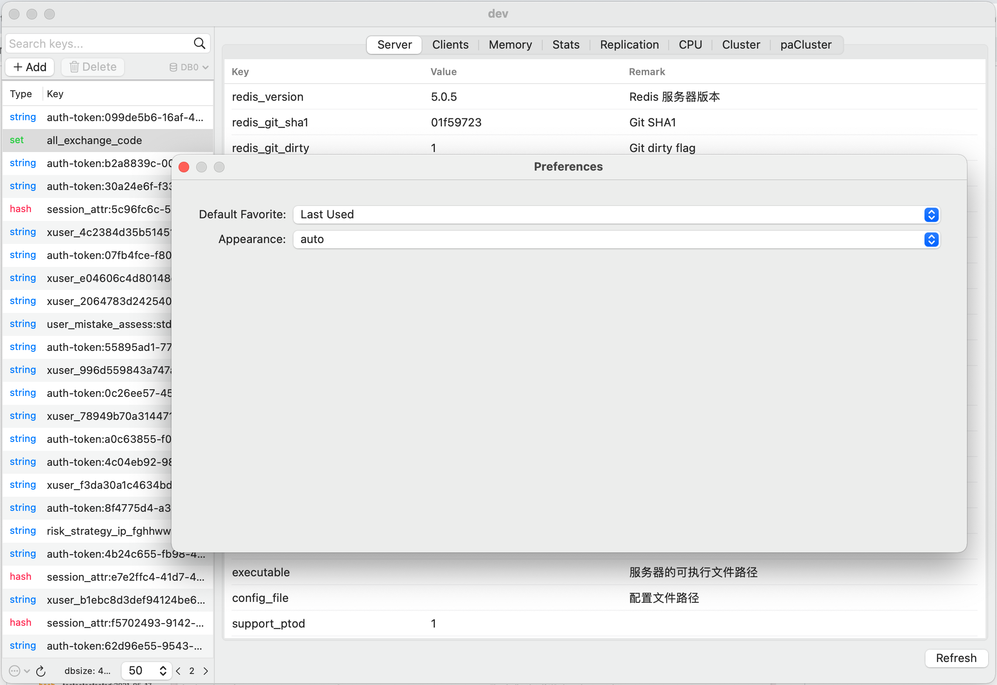Click the reload keys icon in footer

tap(41, 671)
